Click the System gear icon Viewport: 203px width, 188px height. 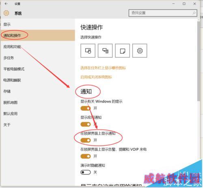pos(6,13)
